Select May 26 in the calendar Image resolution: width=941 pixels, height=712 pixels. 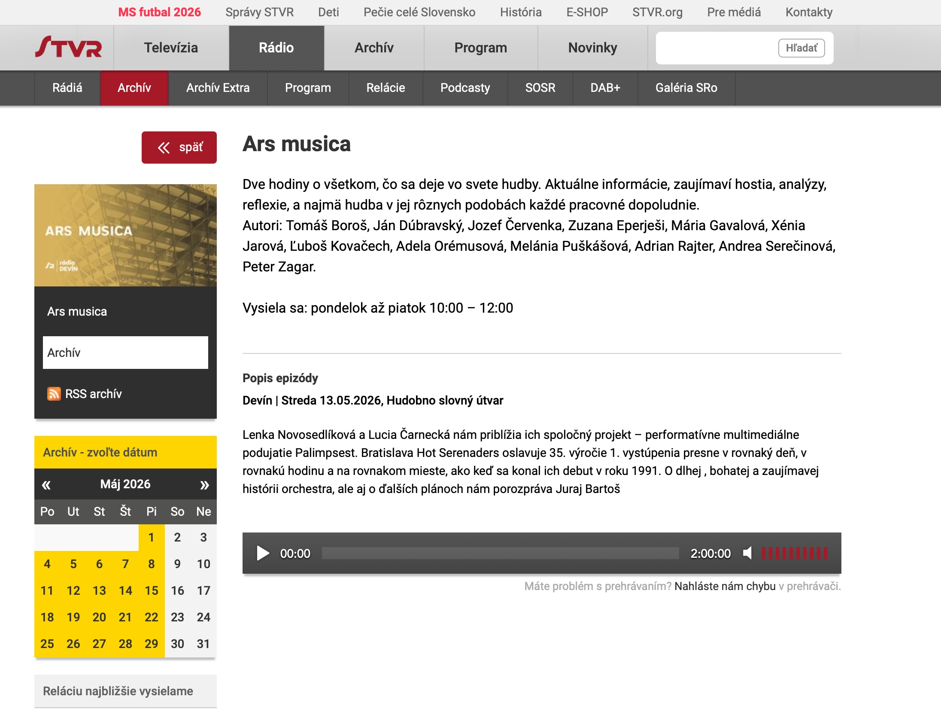click(73, 644)
